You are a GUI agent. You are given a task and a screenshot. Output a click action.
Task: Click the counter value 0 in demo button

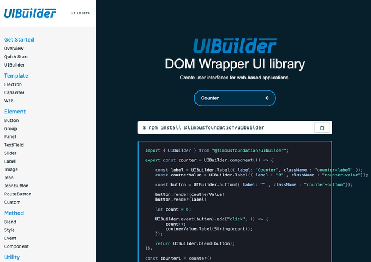tap(267, 98)
